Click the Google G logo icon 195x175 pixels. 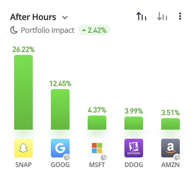point(60,148)
